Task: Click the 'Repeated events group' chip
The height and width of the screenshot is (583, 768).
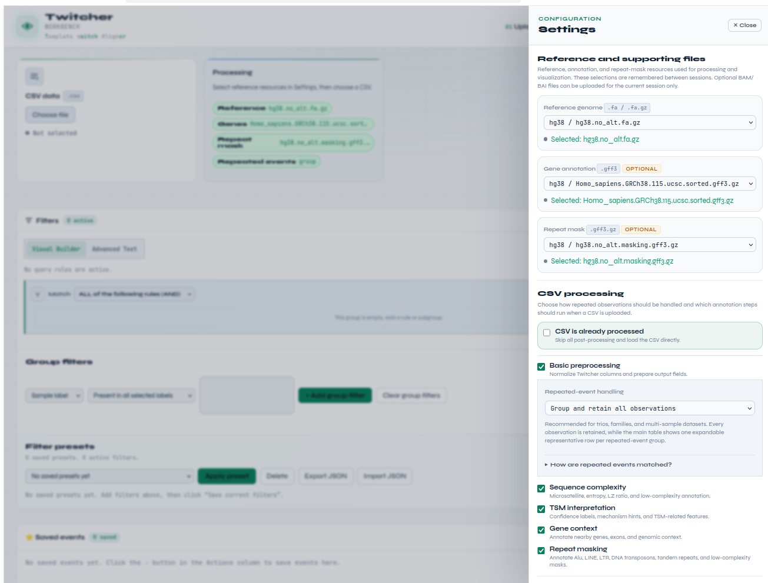Action: (266, 161)
